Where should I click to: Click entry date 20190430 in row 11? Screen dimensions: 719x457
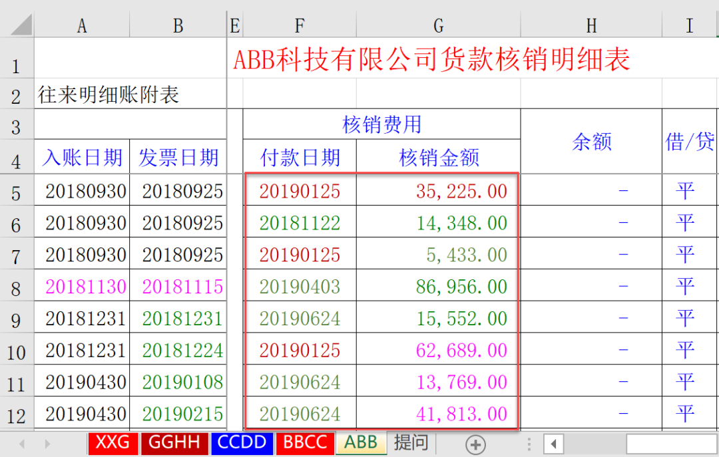(x=82, y=381)
